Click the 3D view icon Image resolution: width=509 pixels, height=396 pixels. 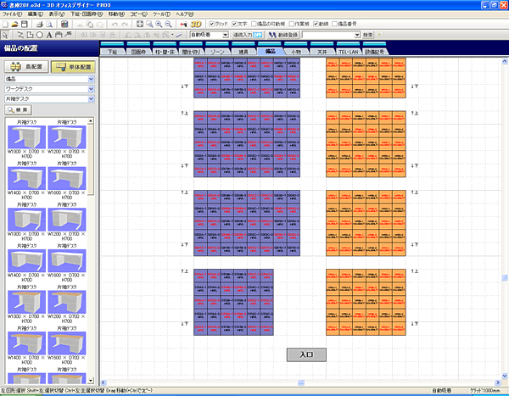tap(195, 25)
